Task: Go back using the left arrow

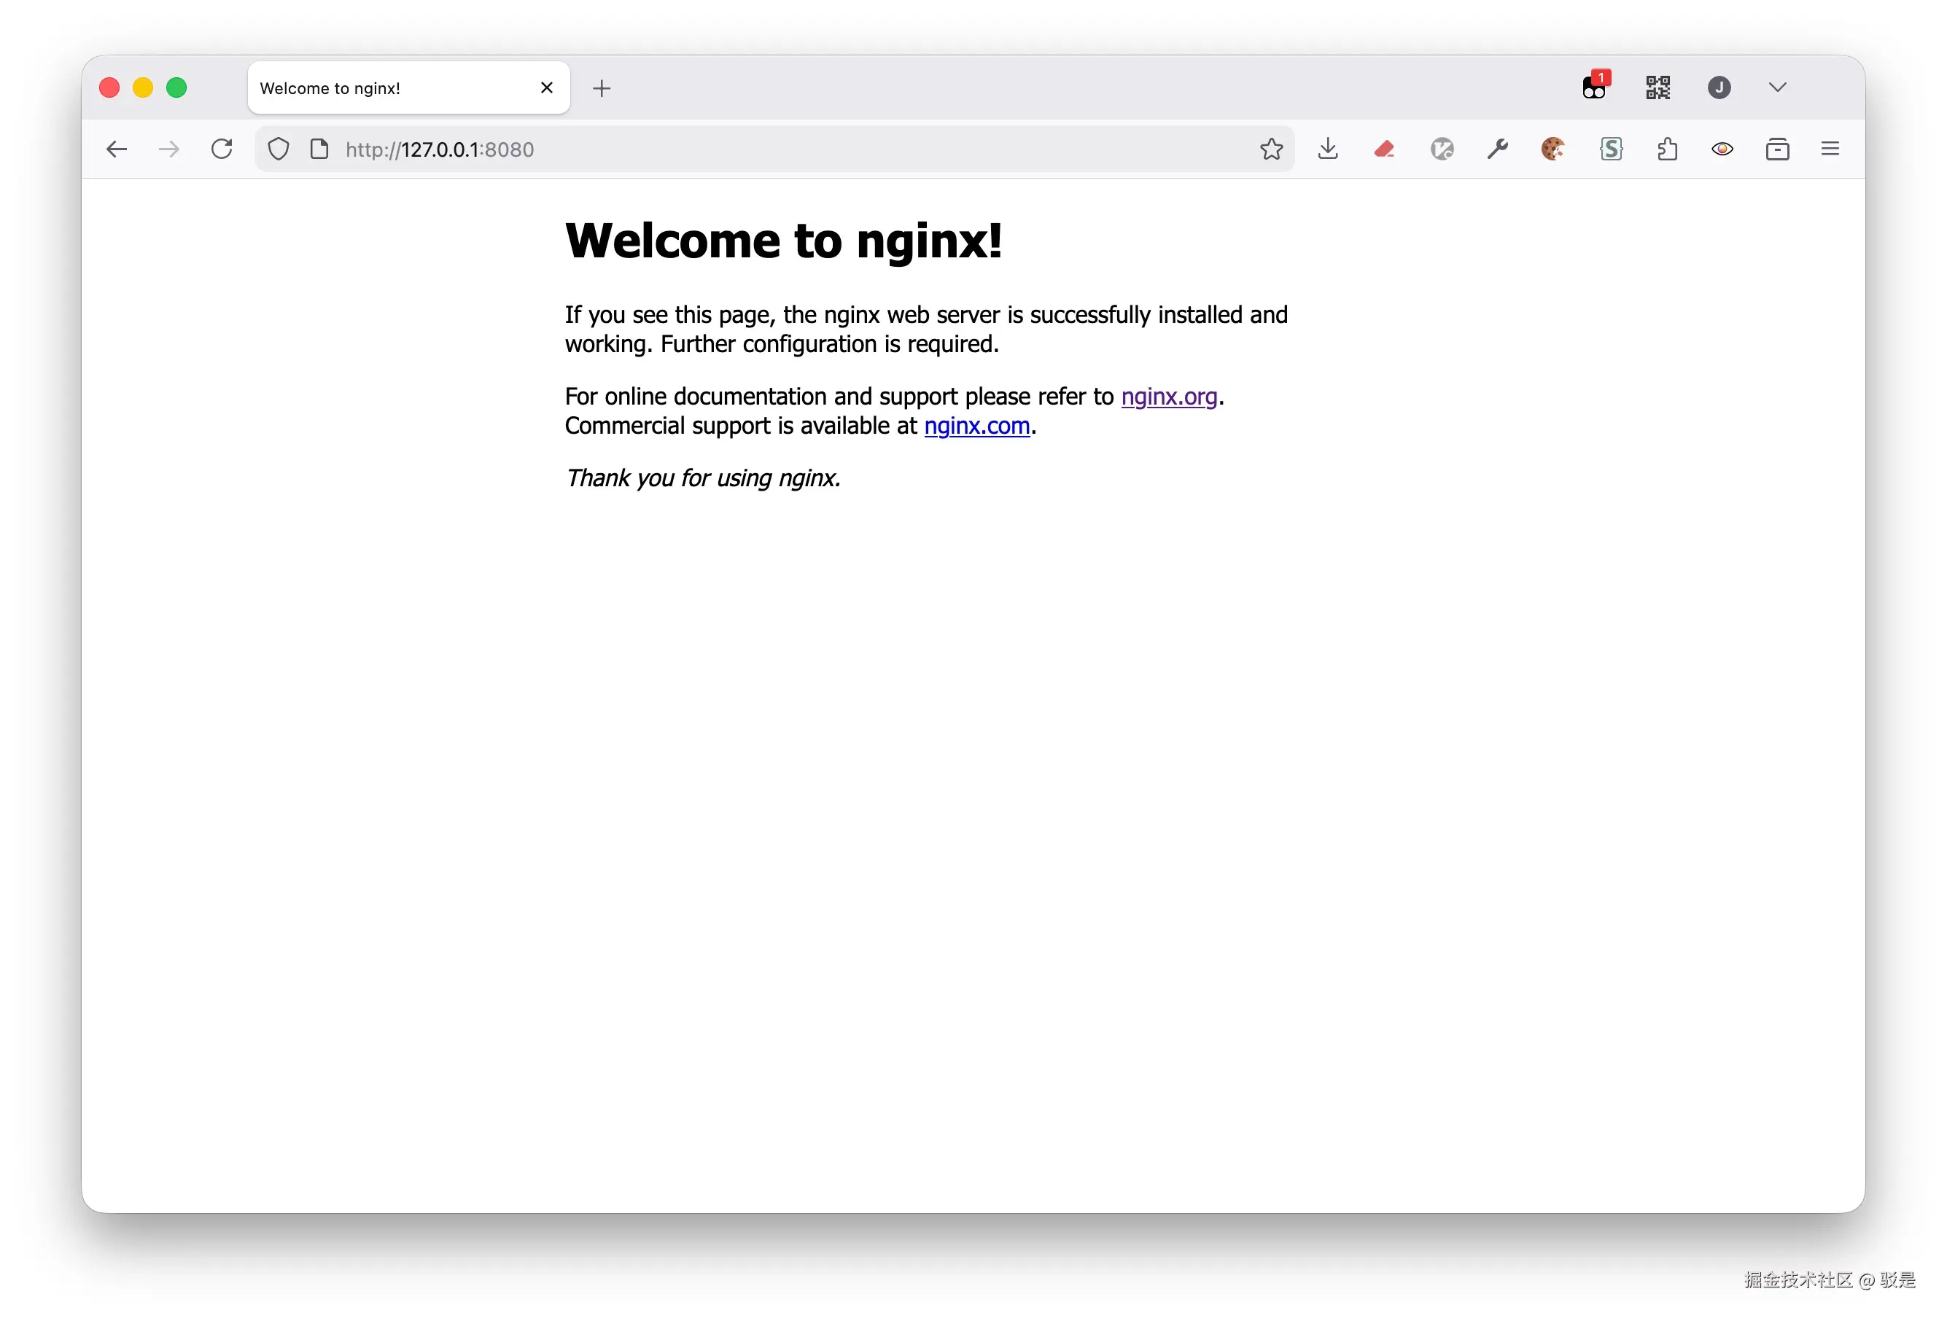Action: coord(117,149)
